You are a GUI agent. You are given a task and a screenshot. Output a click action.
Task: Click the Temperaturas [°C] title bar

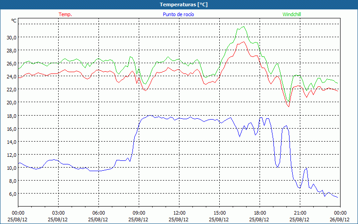(x=179, y=4)
